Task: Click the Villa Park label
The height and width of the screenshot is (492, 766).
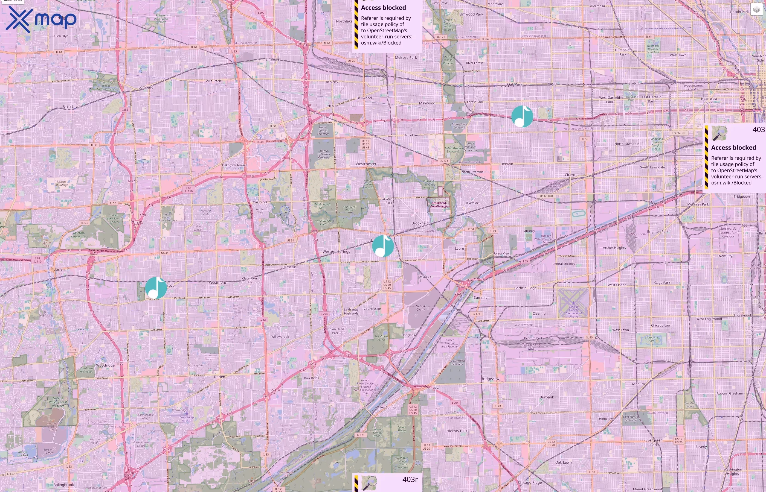Action: click(x=213, y=81)
